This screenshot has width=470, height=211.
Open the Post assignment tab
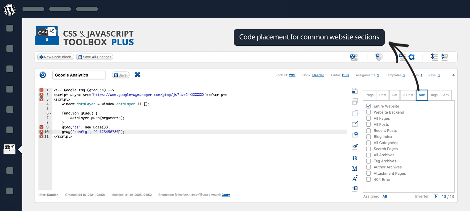[383, 95]
